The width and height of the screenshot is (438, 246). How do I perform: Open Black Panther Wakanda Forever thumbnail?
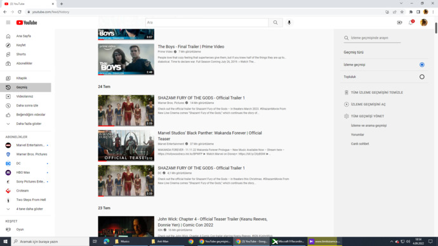click(126, 146)
